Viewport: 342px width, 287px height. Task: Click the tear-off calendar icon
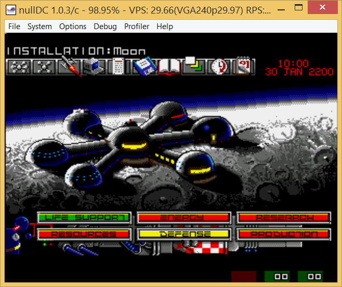tap(244, 66)
